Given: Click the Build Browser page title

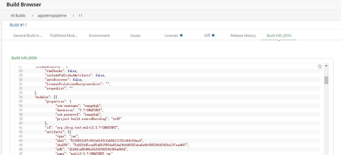Looking at the screenshot, I should point(24,4).
